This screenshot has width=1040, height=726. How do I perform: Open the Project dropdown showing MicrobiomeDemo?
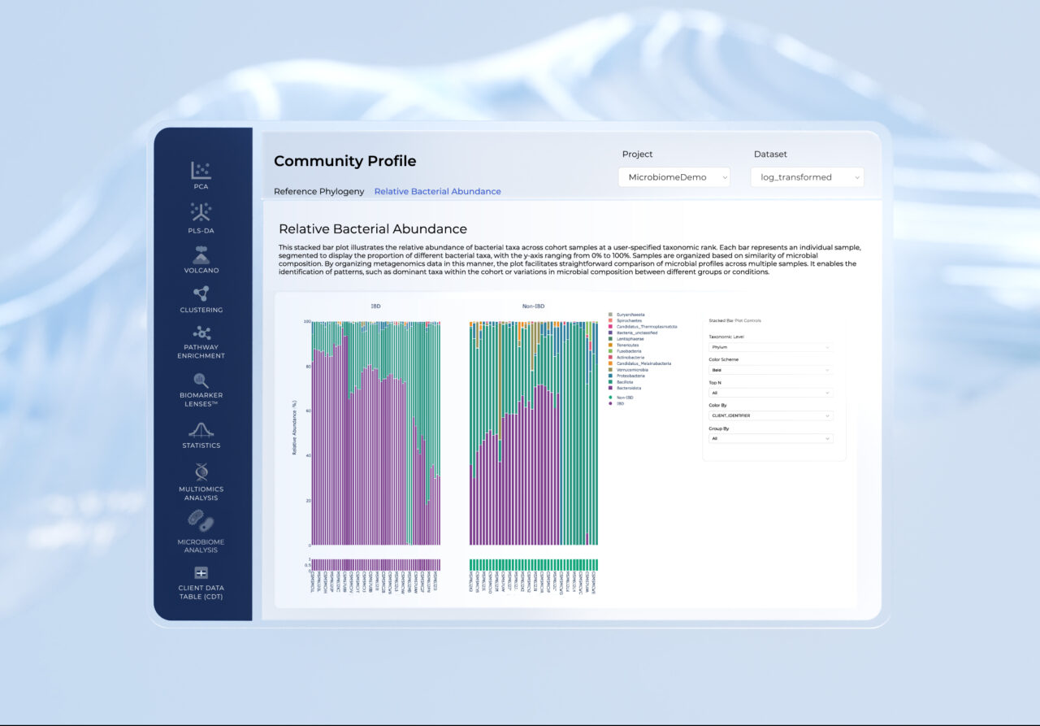point(674,177)
